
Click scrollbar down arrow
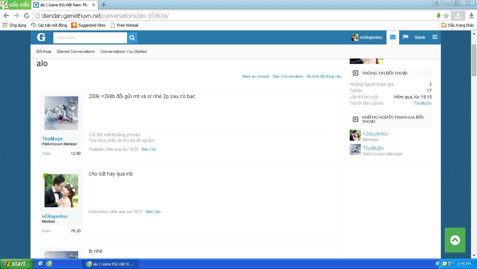474,256
